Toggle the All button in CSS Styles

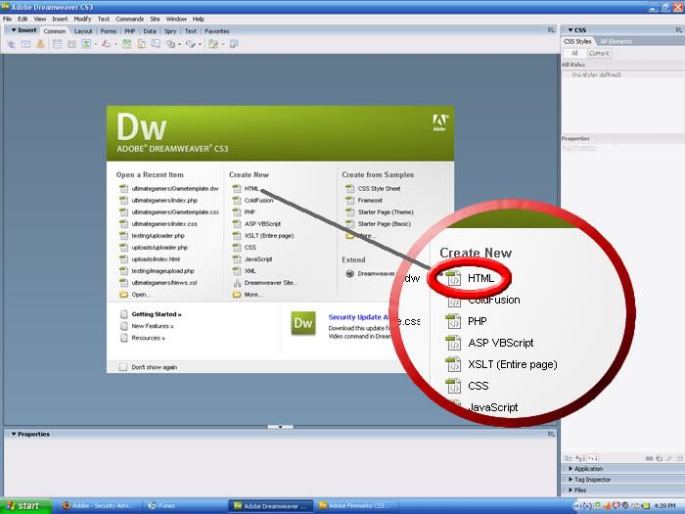click(x=574, y=53)
